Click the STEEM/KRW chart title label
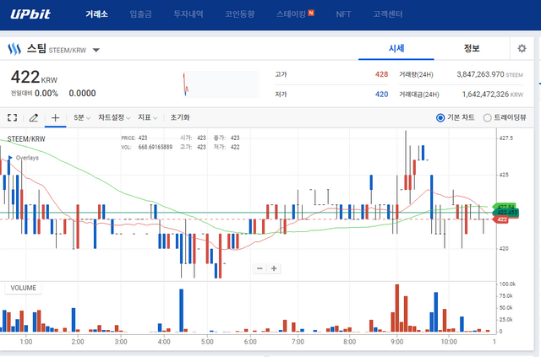This screenshot has height=357, width=541. point(26,139)
